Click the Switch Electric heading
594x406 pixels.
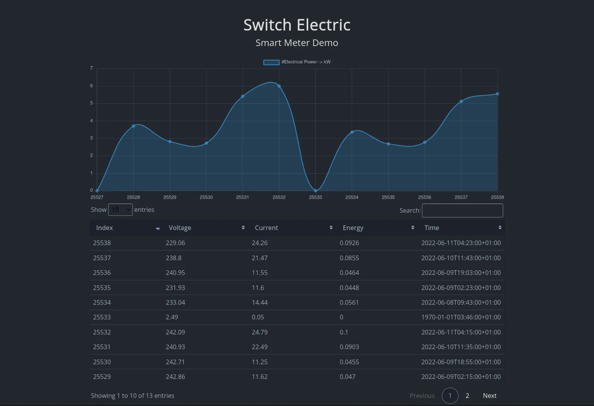(297, 25)
